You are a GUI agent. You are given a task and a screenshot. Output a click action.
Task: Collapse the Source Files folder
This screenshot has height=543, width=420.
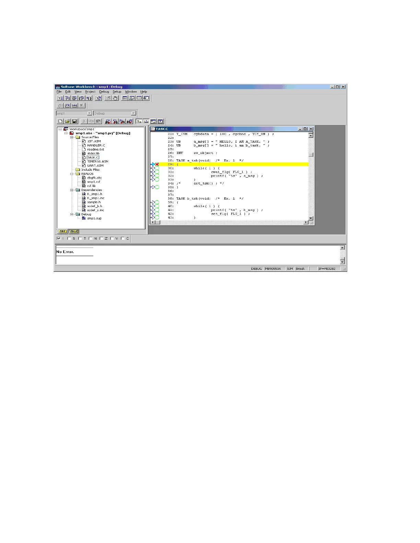point(72,137)
